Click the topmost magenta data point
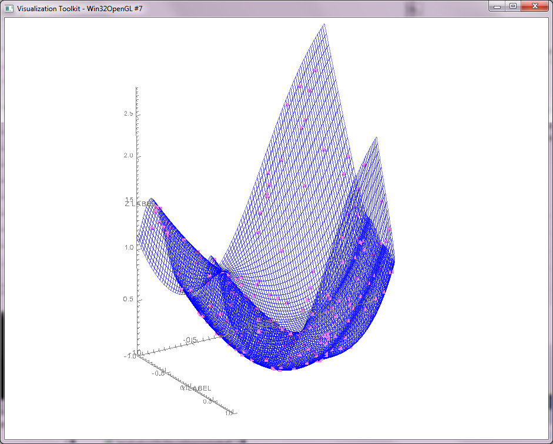The width and height of the screenshot is (553, 444). (314, 70)
